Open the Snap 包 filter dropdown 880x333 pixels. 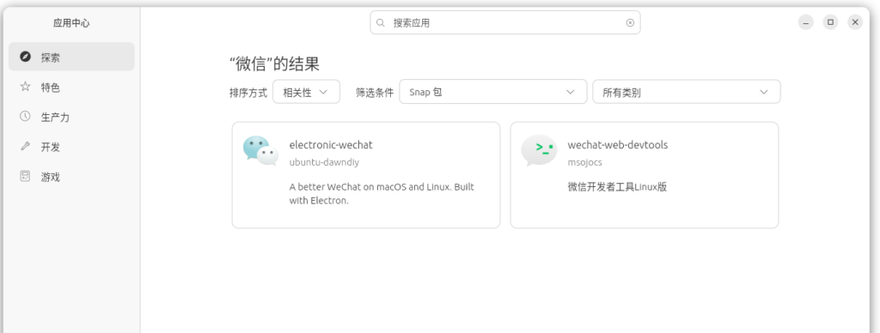(x=492, y=92)
